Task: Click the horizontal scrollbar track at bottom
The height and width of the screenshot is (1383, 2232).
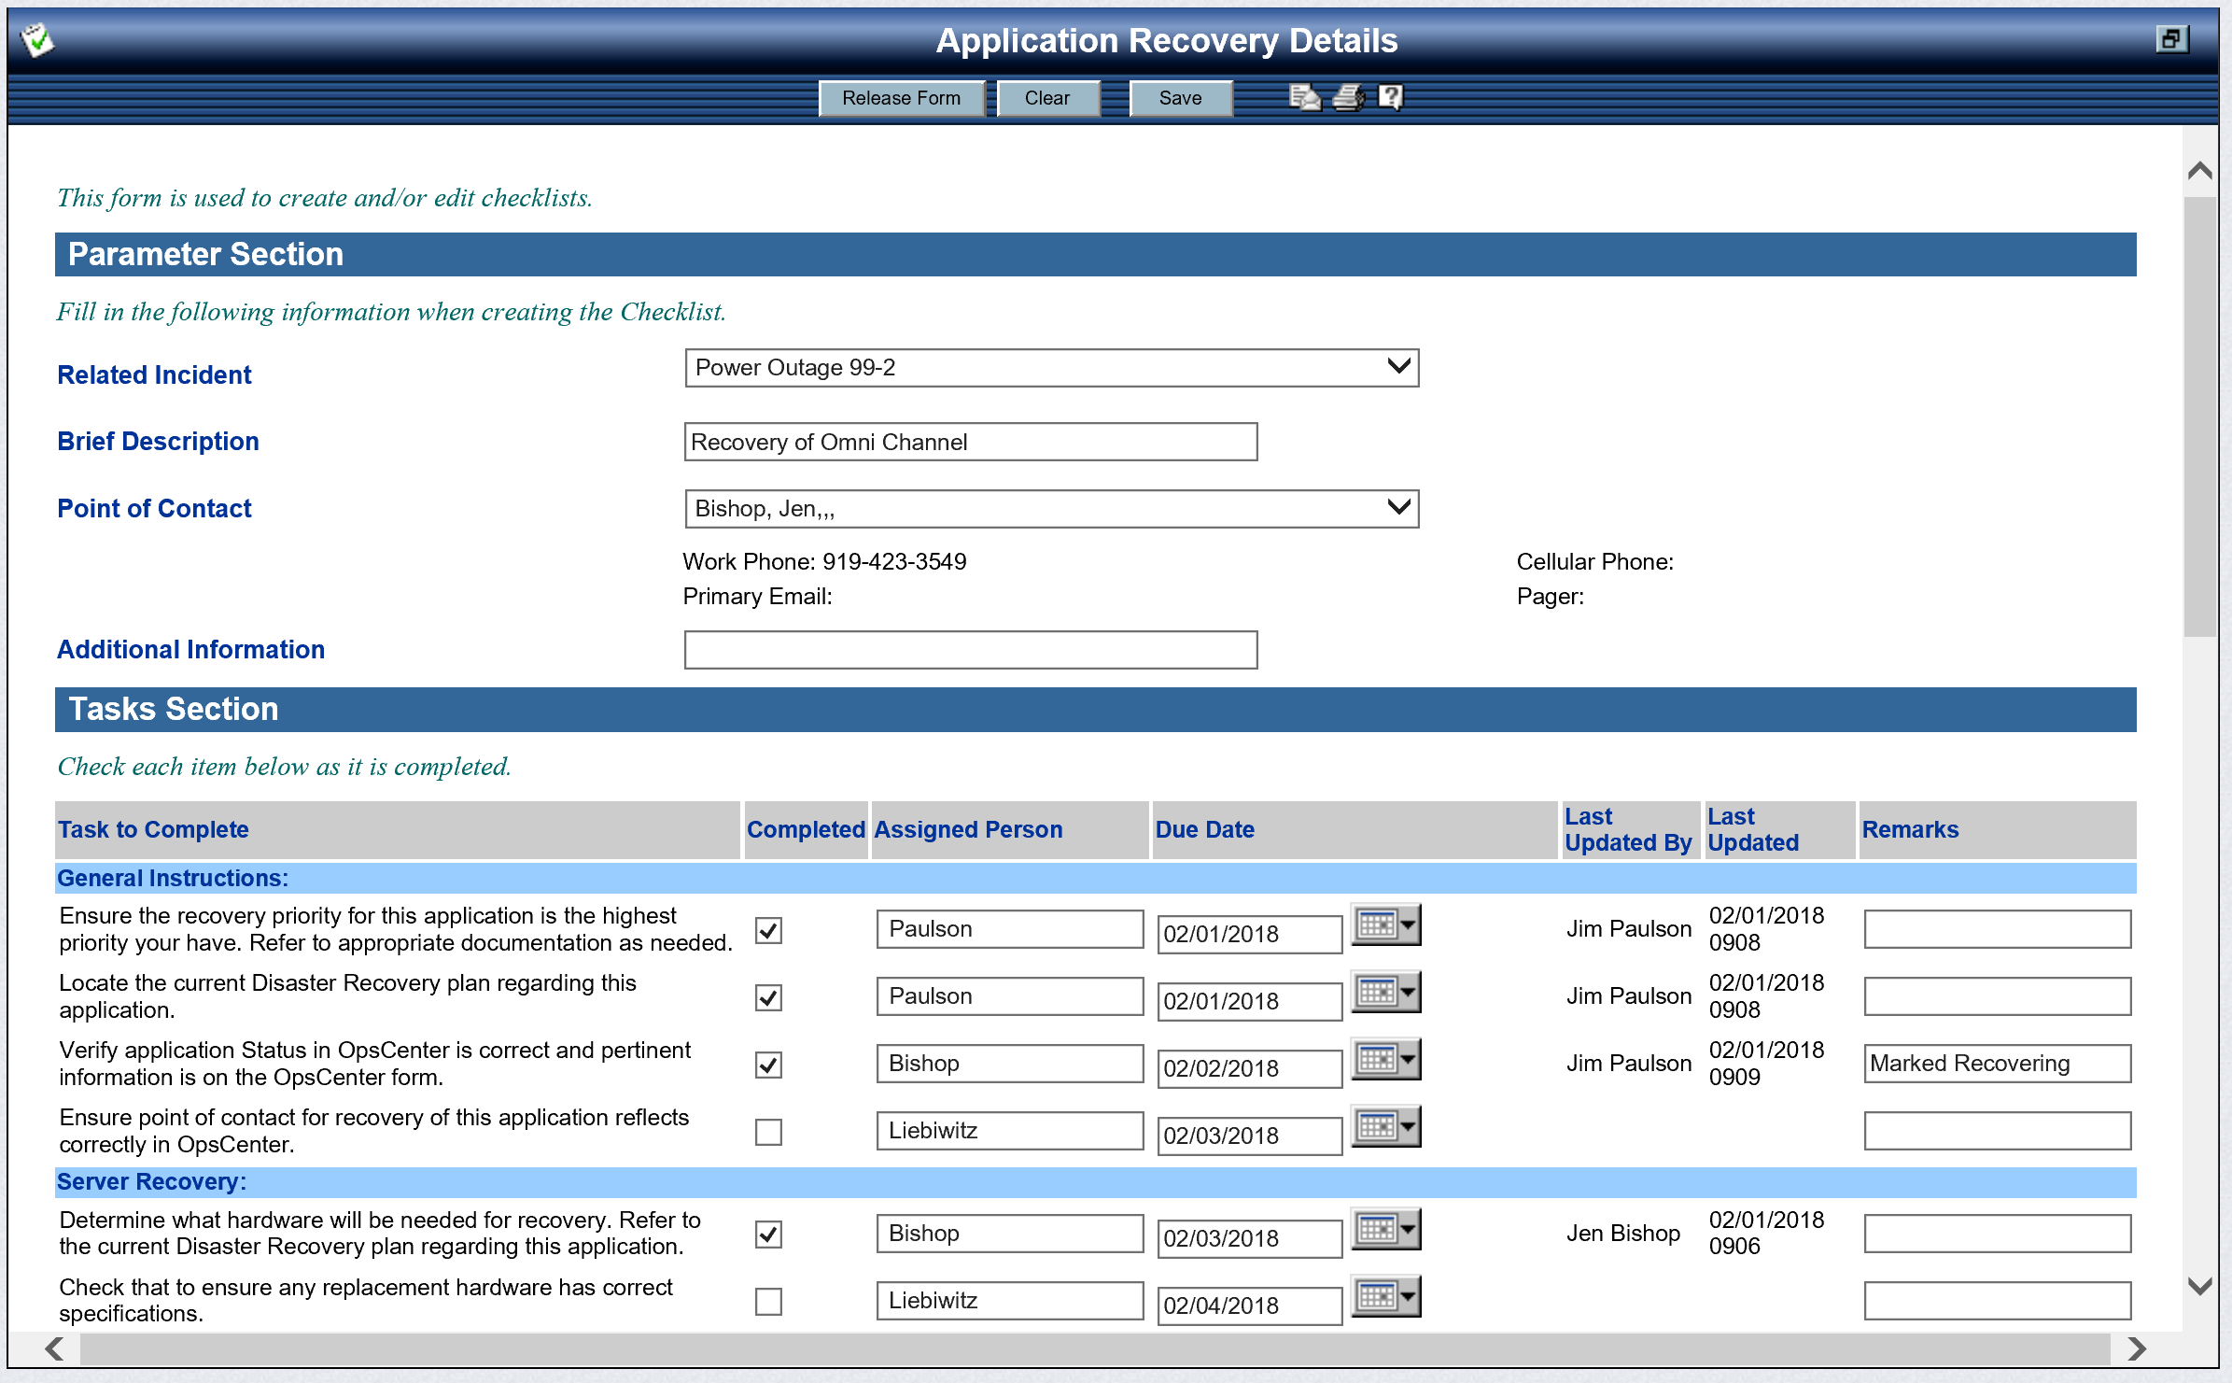Action: coord(1094,1349)
